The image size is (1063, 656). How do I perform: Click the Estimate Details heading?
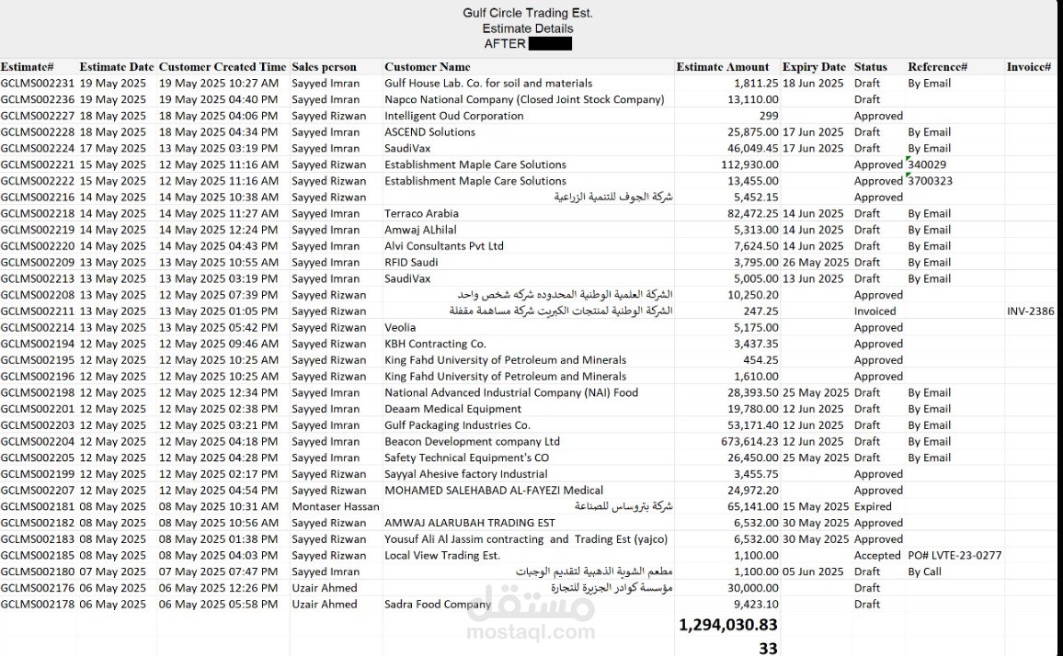(528, 28)
